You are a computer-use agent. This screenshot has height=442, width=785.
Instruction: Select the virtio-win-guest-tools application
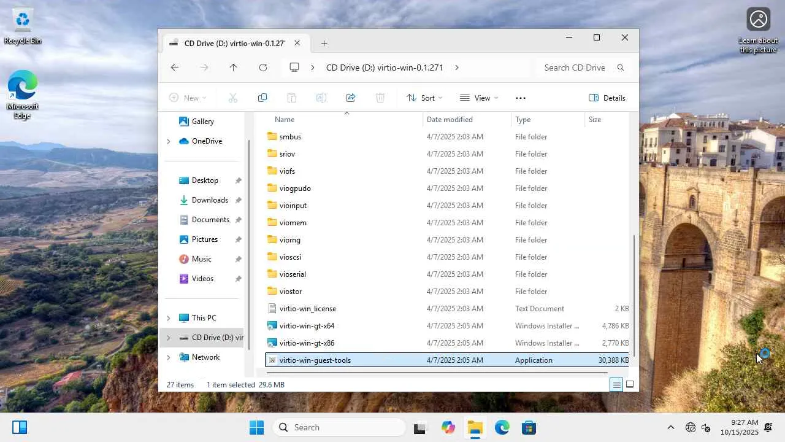[x=447, y=360]
